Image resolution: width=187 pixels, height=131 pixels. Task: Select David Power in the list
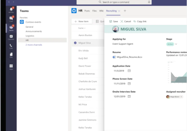(85, 66)
